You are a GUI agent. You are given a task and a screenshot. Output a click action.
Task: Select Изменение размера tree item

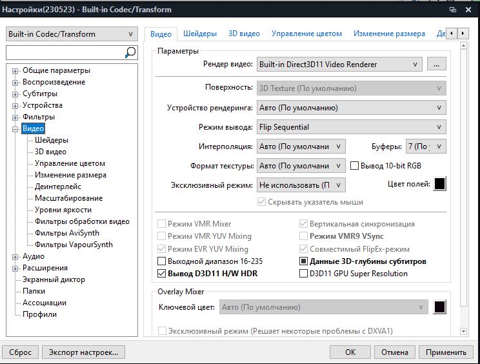click(x=70, y=175)
